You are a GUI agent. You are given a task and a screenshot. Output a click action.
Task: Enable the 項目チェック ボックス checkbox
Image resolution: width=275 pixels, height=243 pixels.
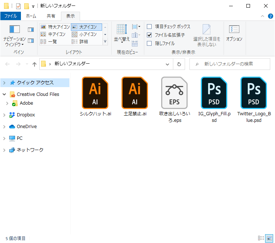[149, 27]
